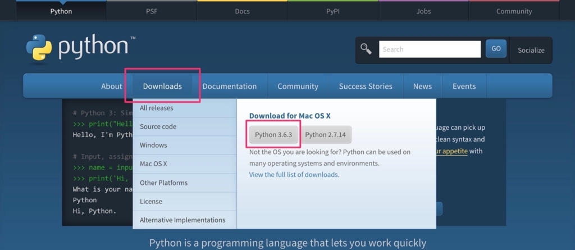The width and height of the screenshot is (575, 250).
Task: Click the GO search button
Action: (x=496, y=49)
